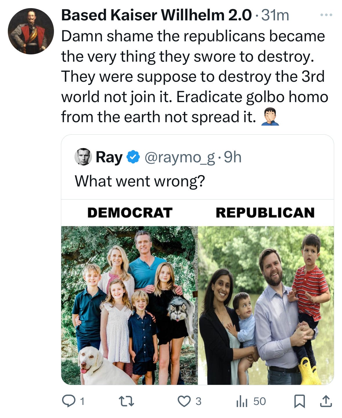Tap the repost arrows icon
This screenshot has width=342, height=418.
(x=127, y=401)
